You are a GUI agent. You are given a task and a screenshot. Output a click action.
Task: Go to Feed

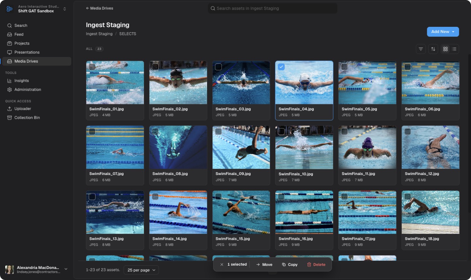(x=37, y=34)
